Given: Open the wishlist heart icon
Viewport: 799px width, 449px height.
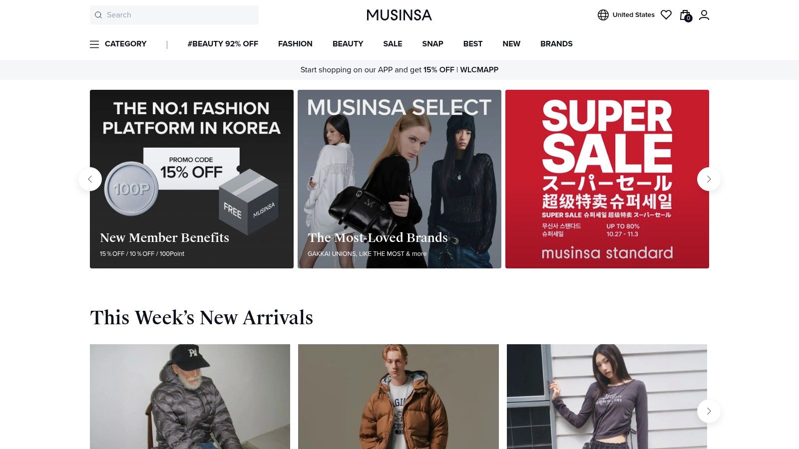Looking at the screenshot, I should coord(666,15).
